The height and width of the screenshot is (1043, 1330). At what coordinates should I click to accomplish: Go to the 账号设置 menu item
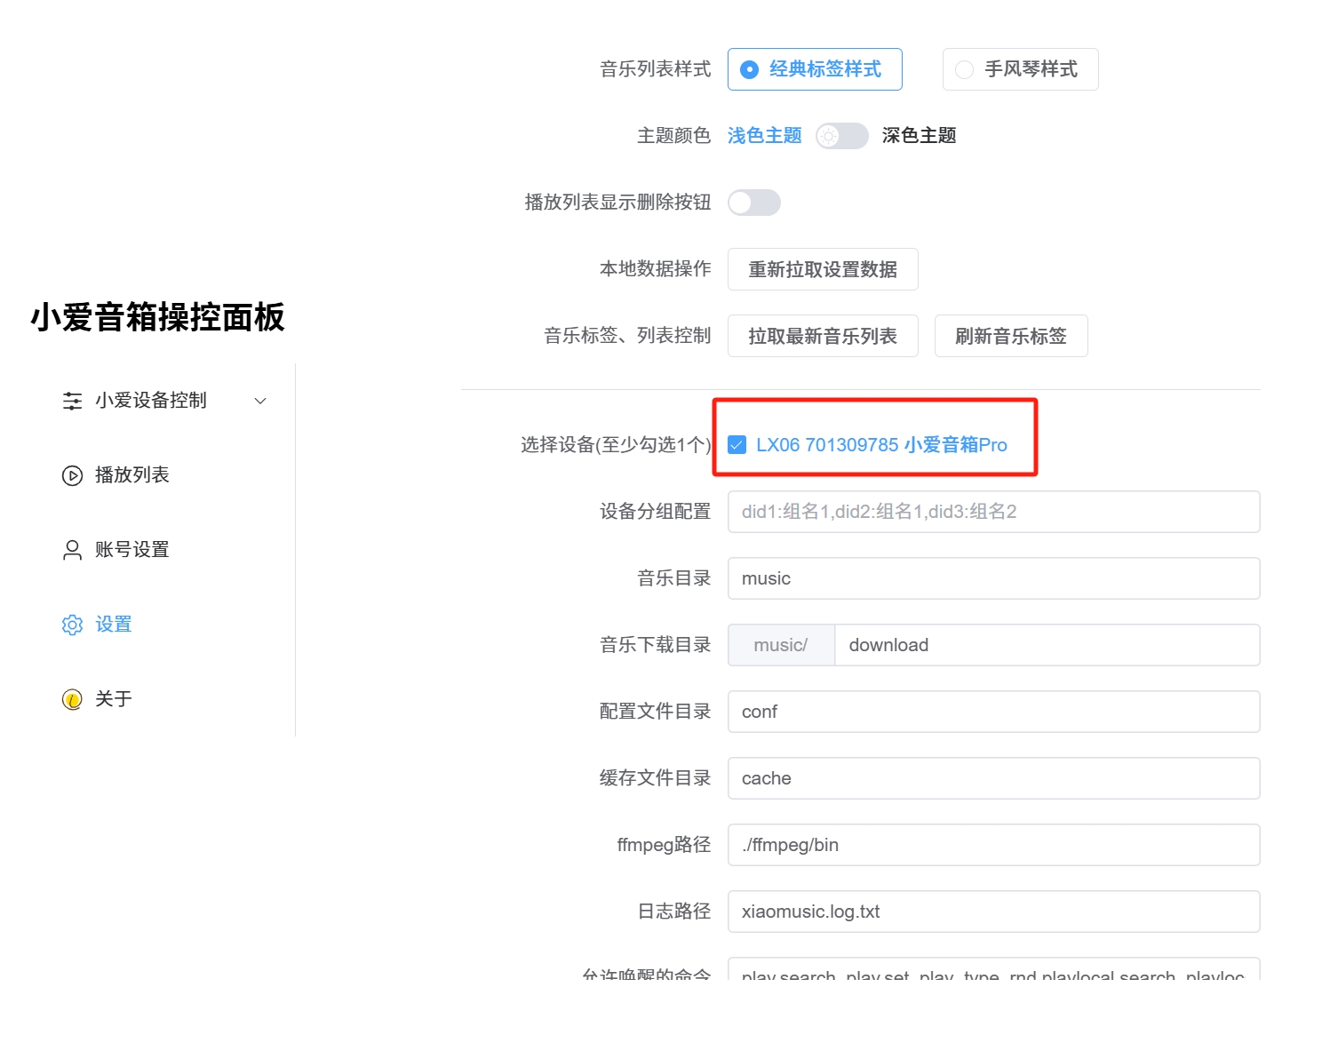[132, 550]
